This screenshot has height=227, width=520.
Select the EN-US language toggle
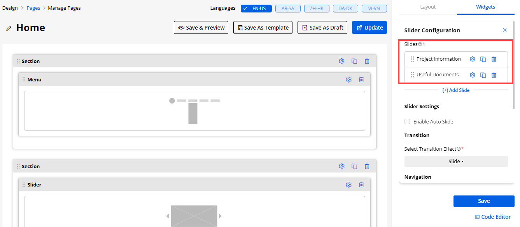point(256,9)
